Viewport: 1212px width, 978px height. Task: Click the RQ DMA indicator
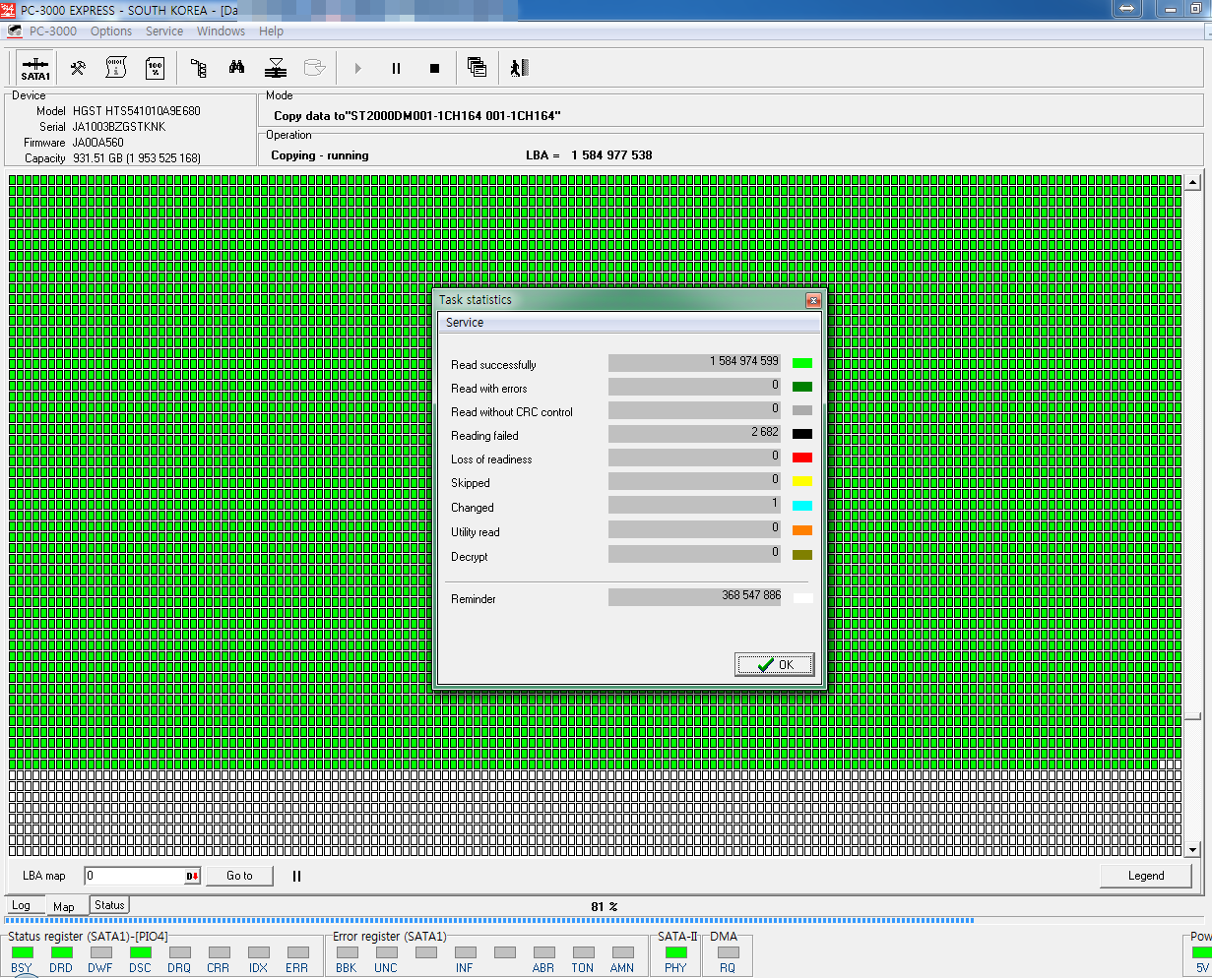point(728,952)
